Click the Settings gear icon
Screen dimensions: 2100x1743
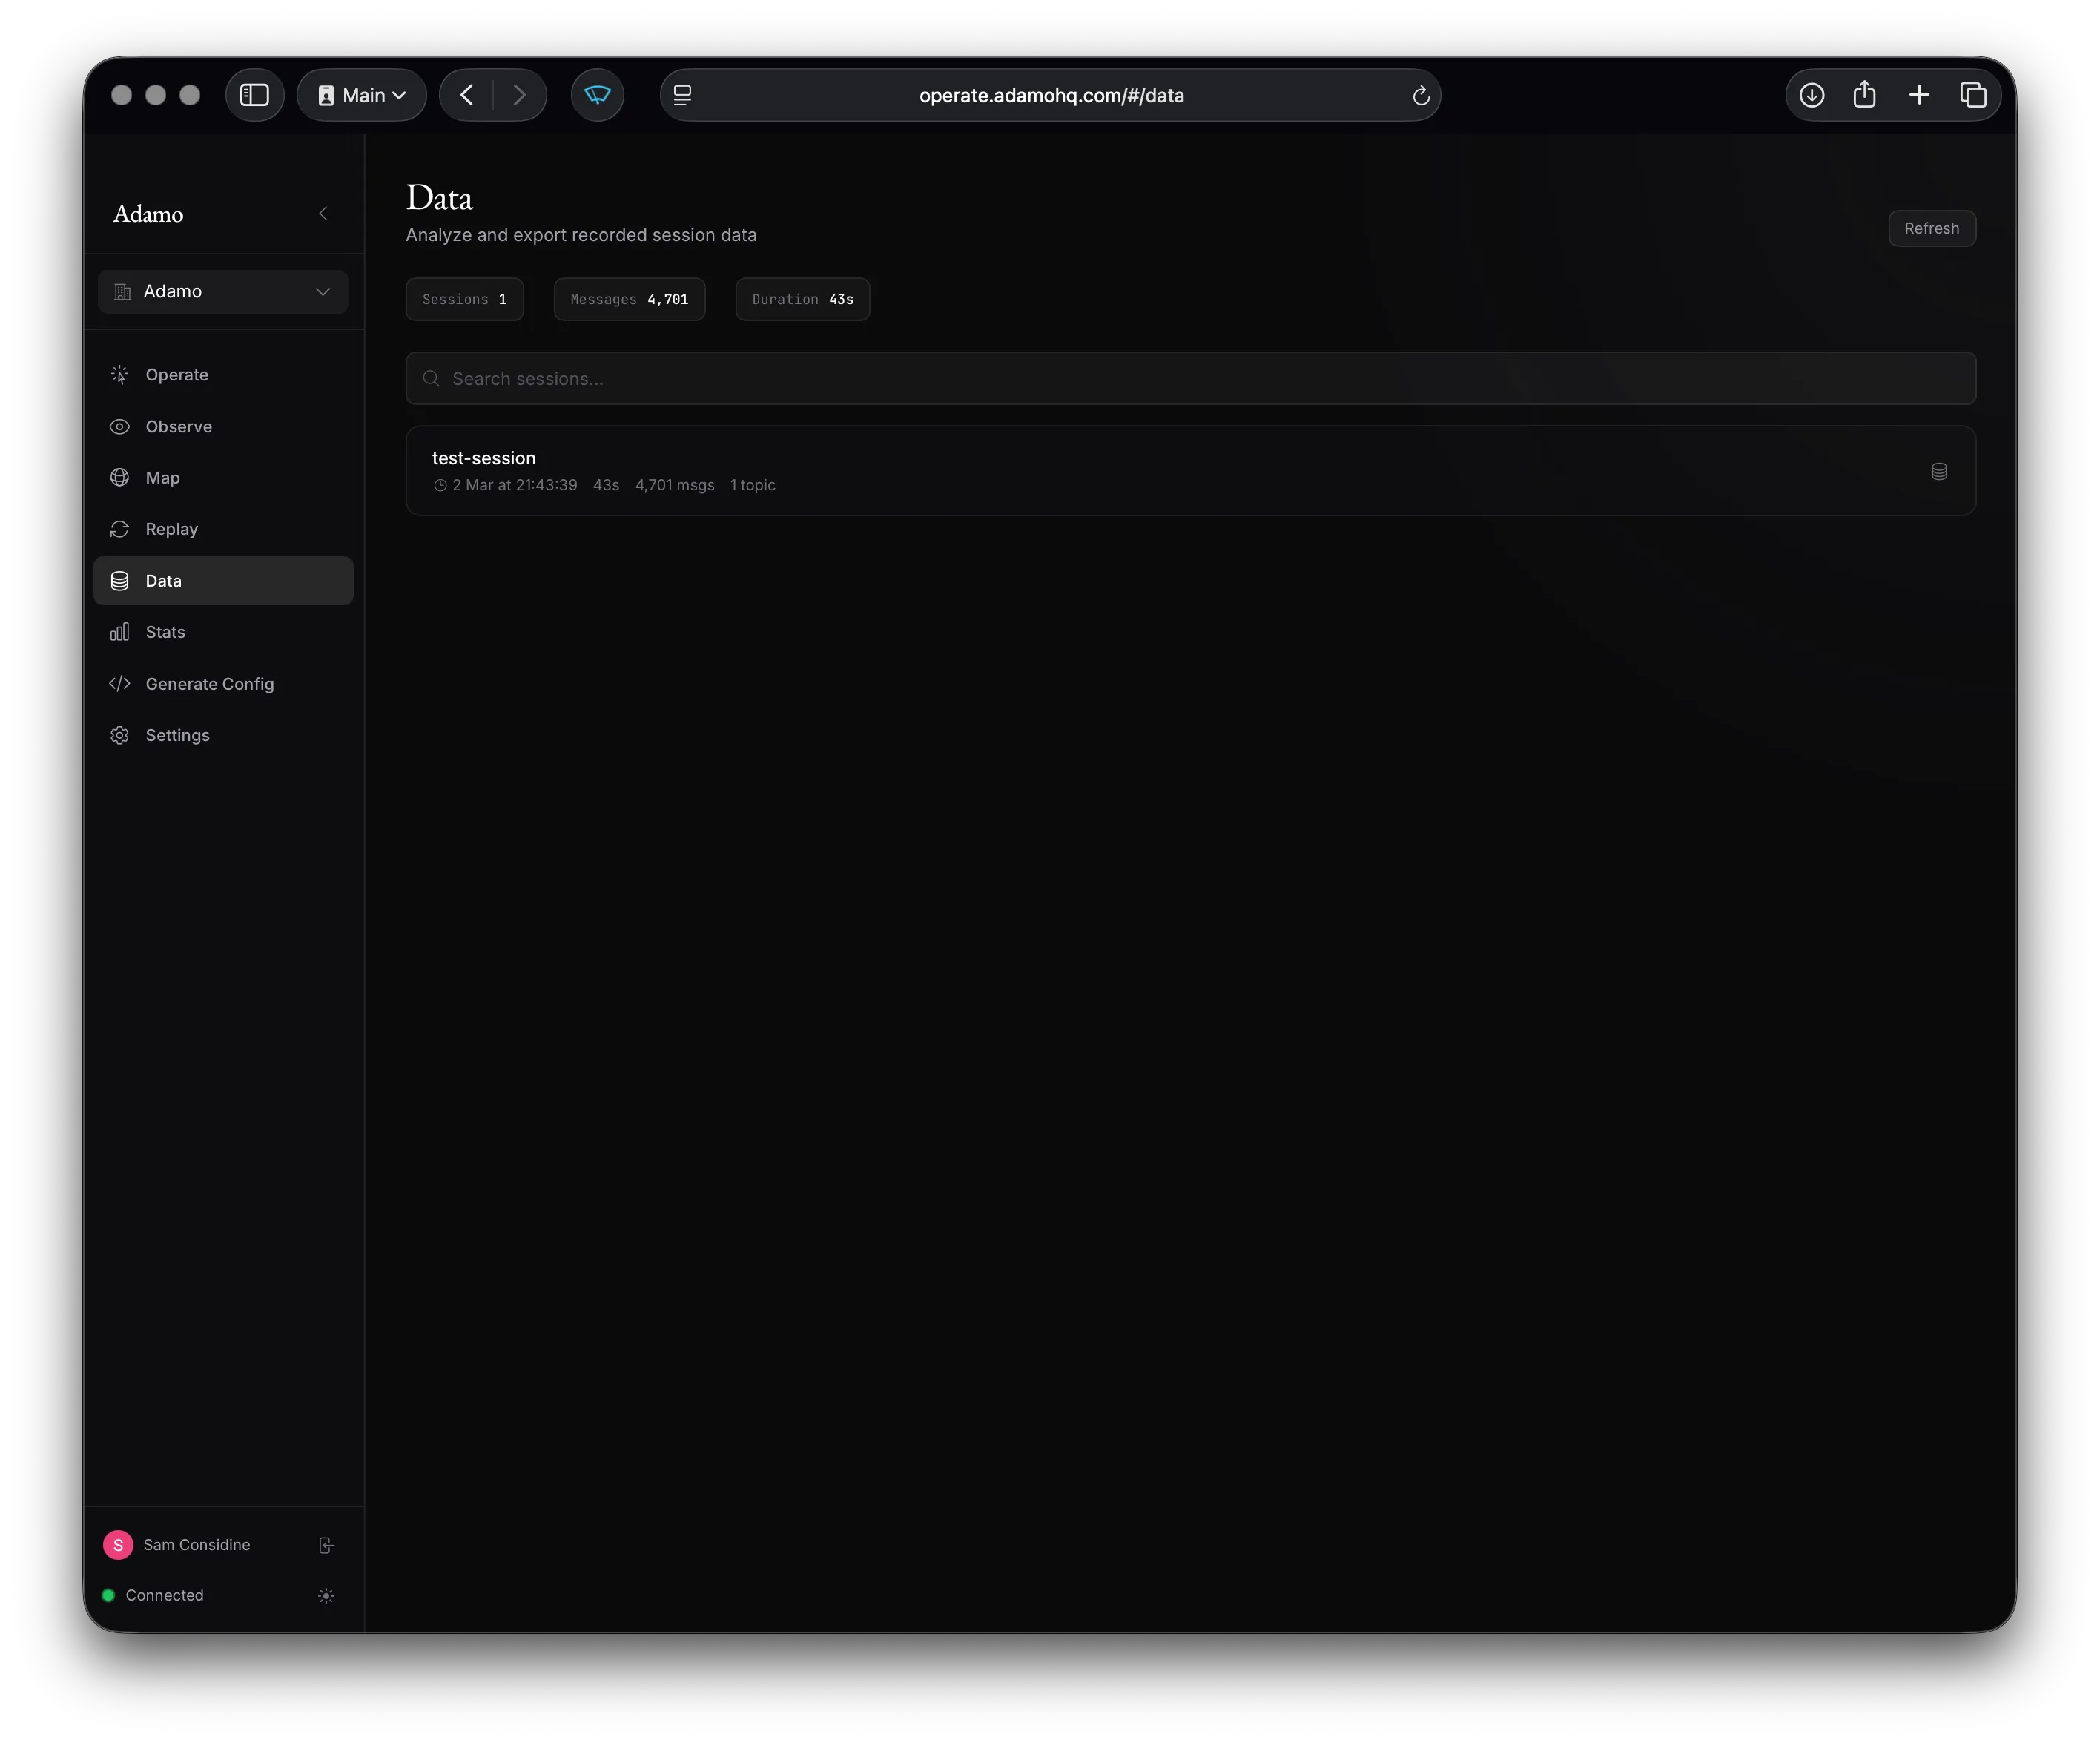119,735
